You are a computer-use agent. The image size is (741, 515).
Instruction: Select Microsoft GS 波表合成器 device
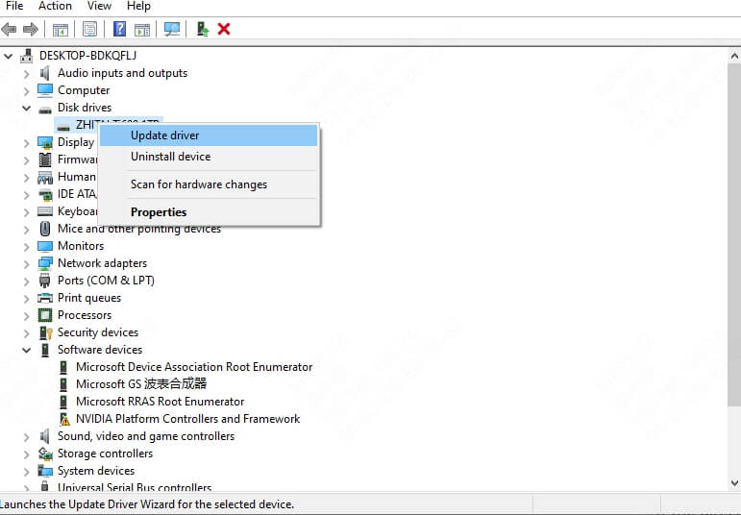tap(141, 384)
